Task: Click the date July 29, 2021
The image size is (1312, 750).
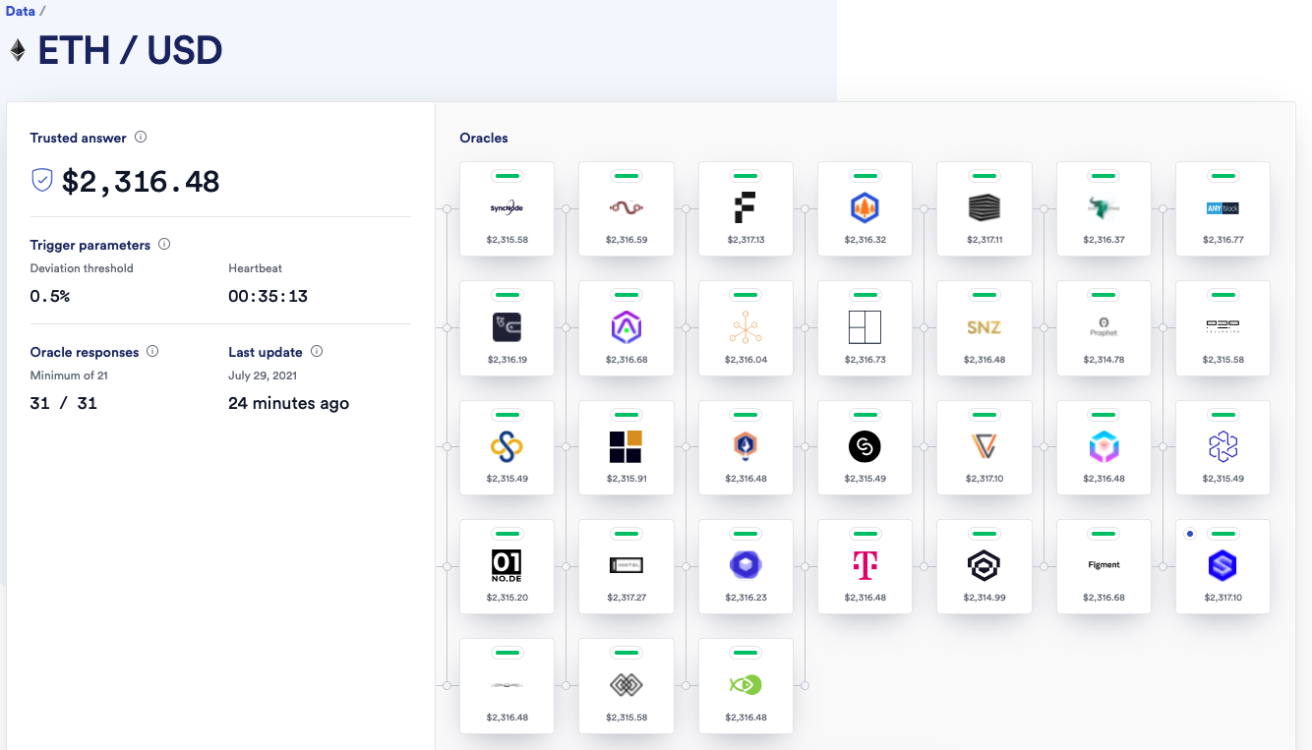Action: click(263, 375)
